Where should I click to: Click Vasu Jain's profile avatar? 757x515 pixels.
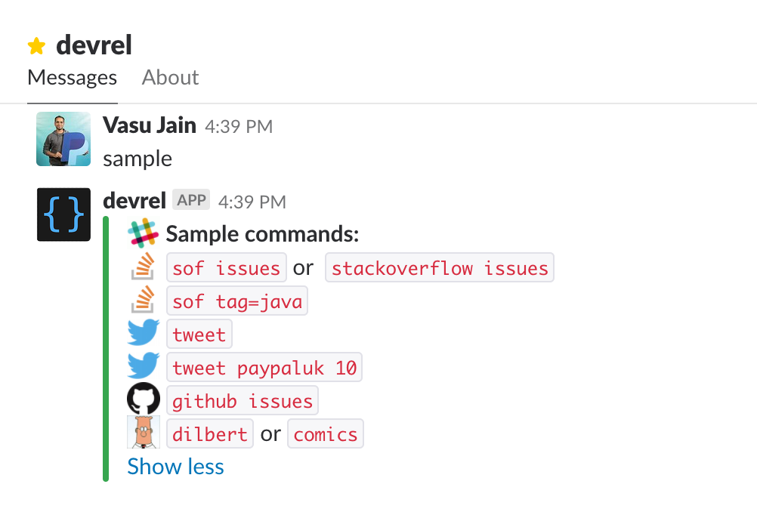pyautogui.click(x=63, y=139)
